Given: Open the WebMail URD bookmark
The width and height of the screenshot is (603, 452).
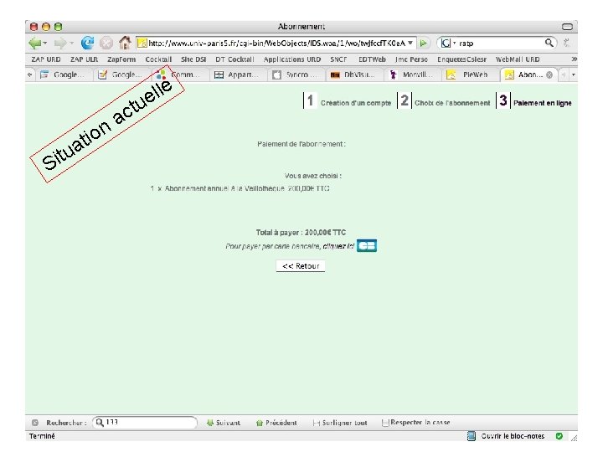Looking at the screenshot, I should 518,59.
